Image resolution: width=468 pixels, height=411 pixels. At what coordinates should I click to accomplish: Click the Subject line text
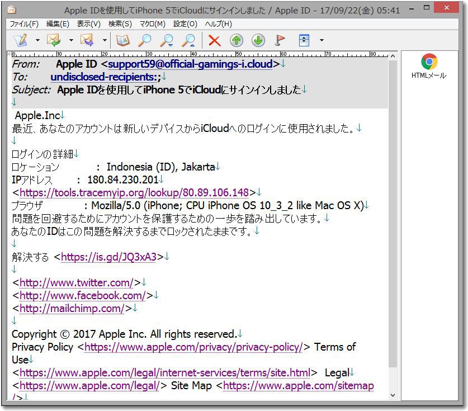coord(179,90)
